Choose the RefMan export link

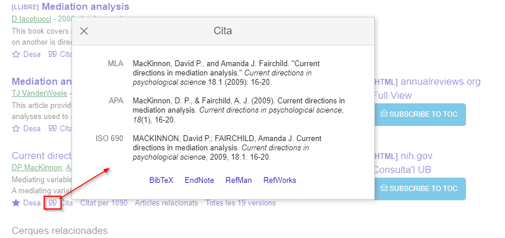coord(238,180)
